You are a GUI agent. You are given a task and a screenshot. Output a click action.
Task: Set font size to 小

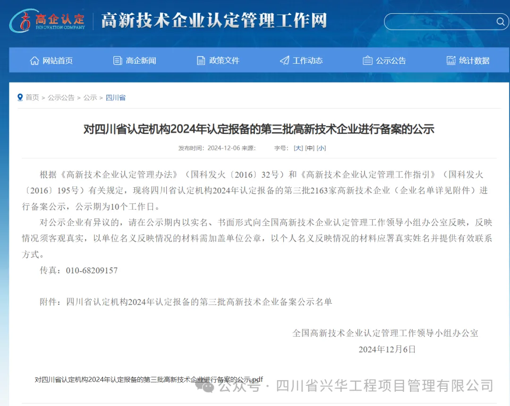click(x=321, y=148)
